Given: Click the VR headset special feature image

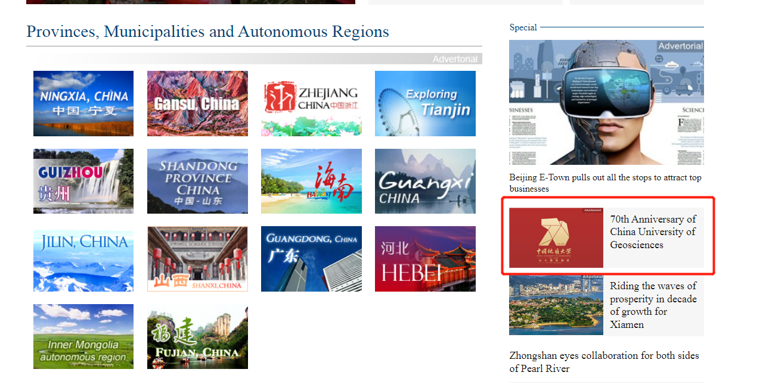Looking at the screenshot, I should (x=606, y=102).
